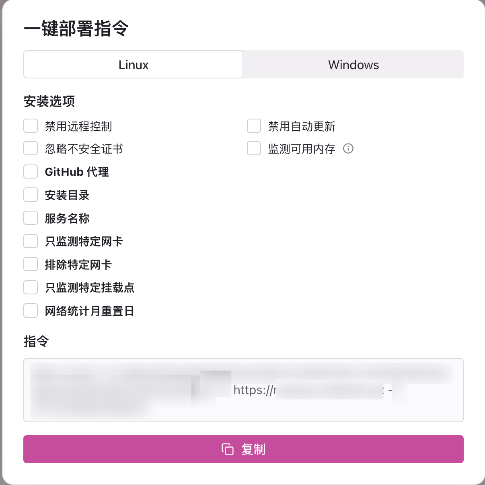Tick the 监测可用内存 checkbox
This screenshot has width=485, height=485.
pyautogui.click(x=254, y=148)
